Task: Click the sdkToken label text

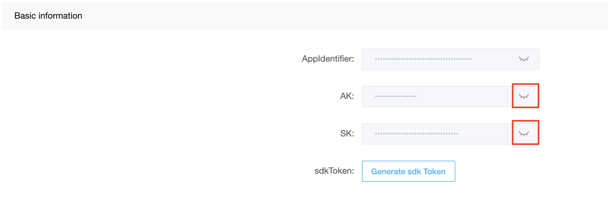Action: [334, 171]
